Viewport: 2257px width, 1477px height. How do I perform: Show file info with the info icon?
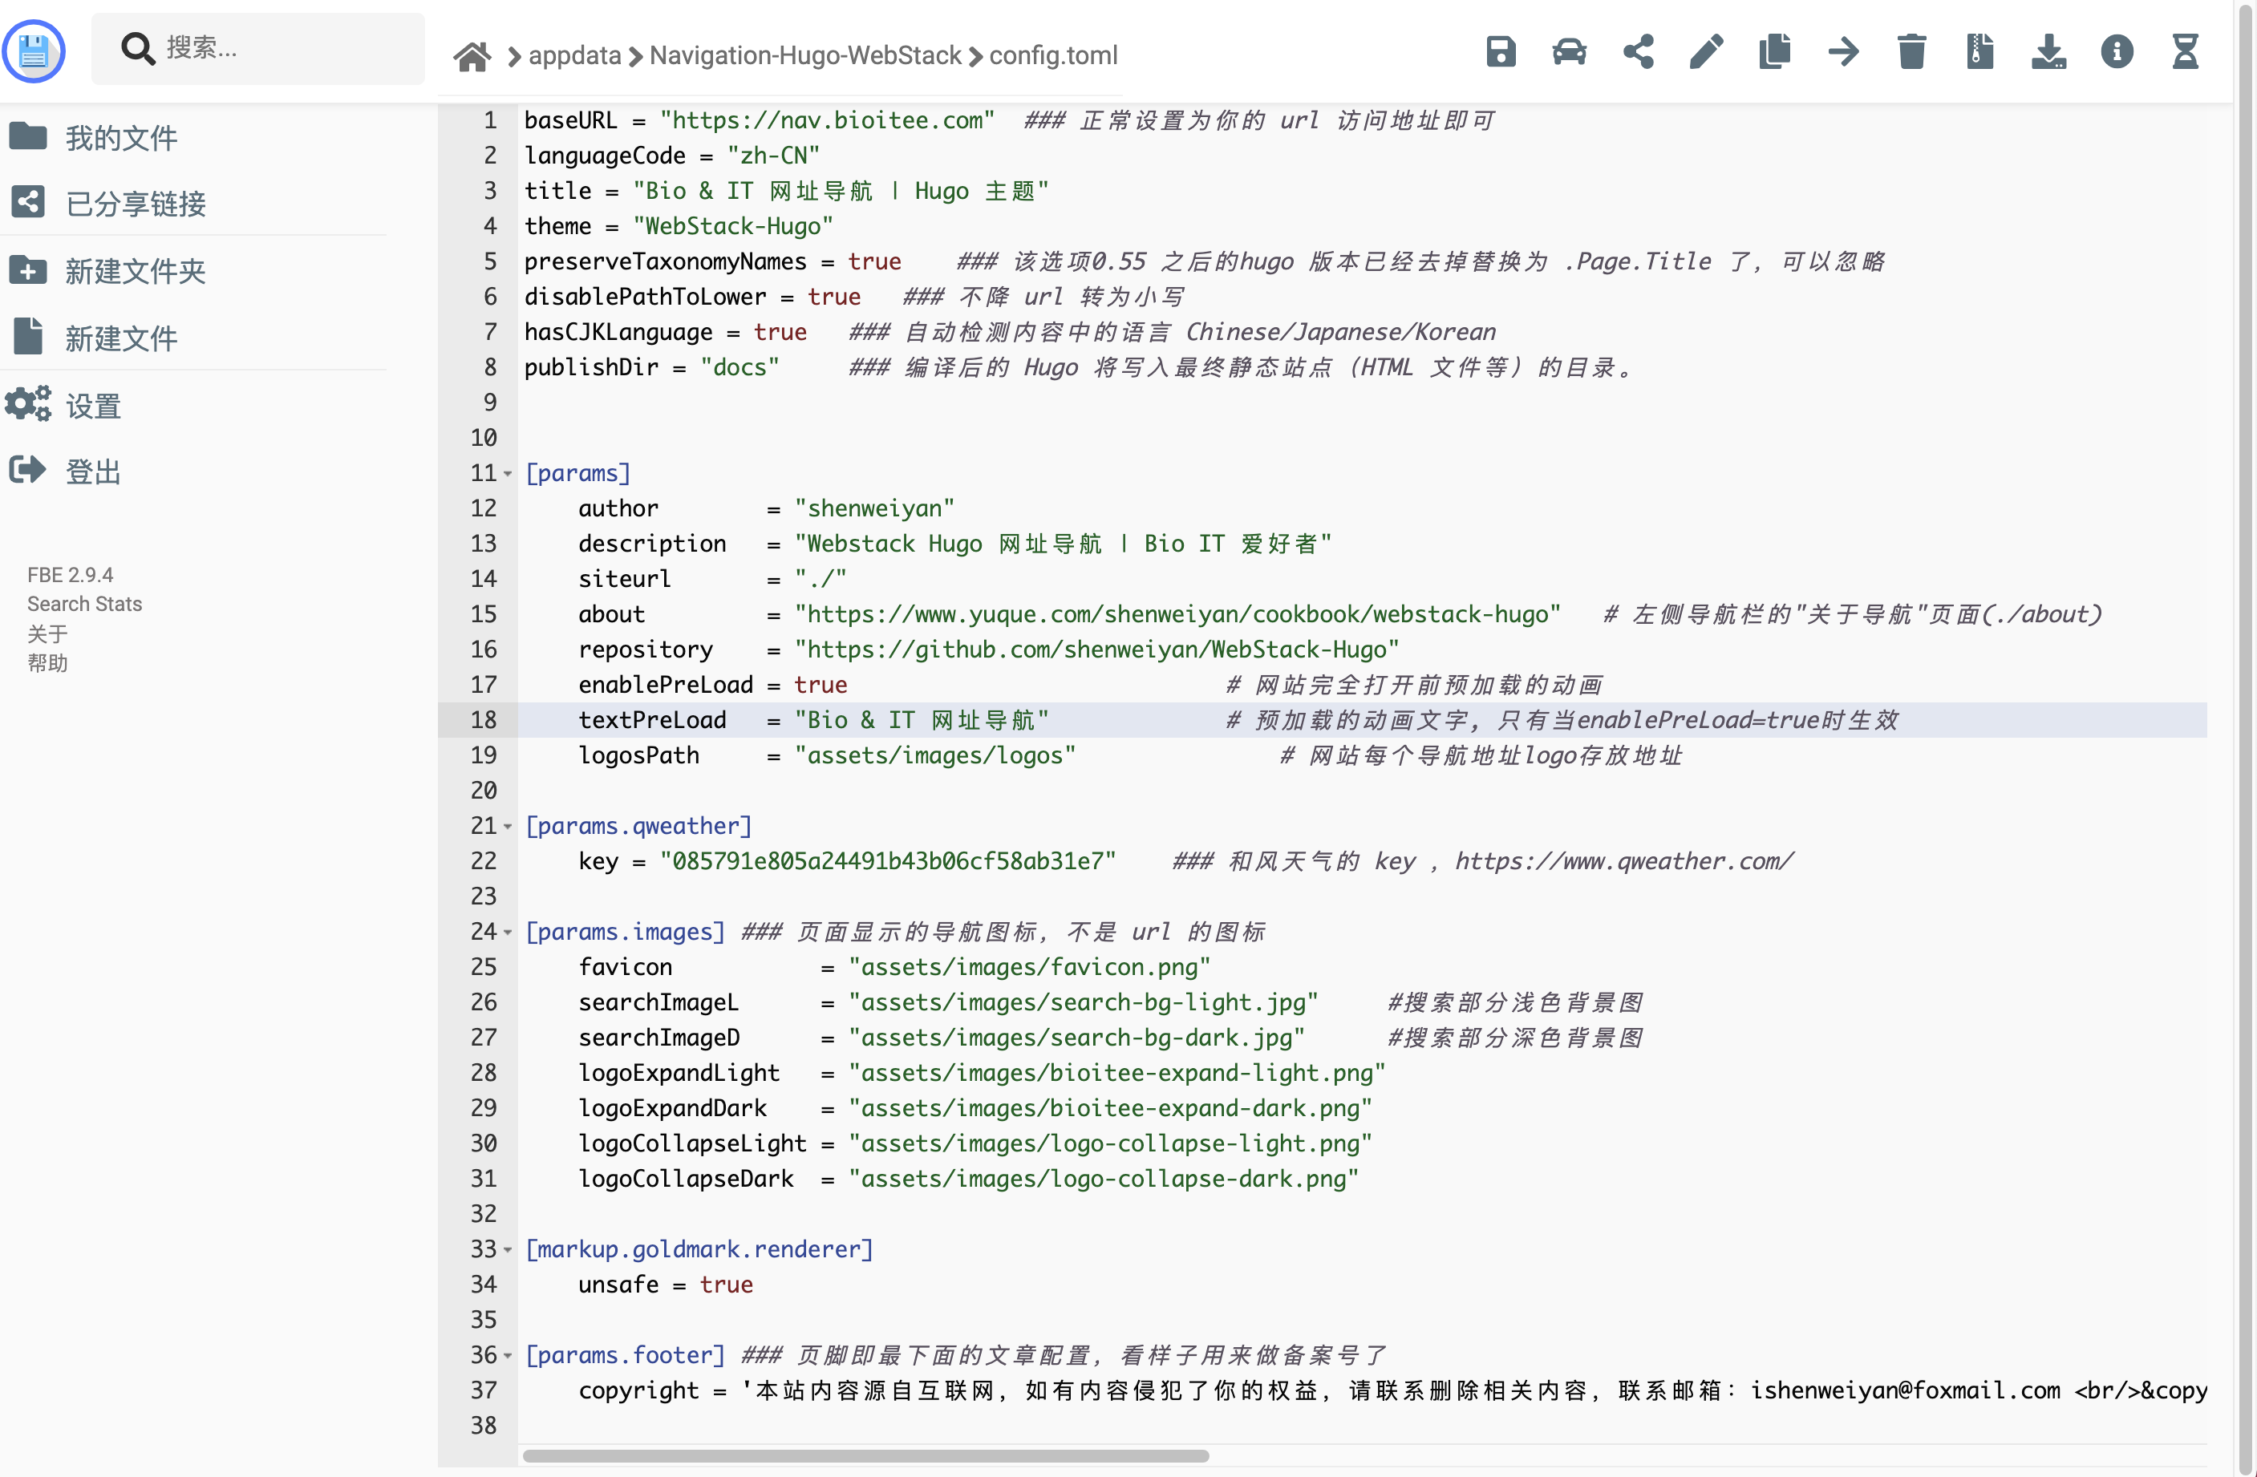2118,52
